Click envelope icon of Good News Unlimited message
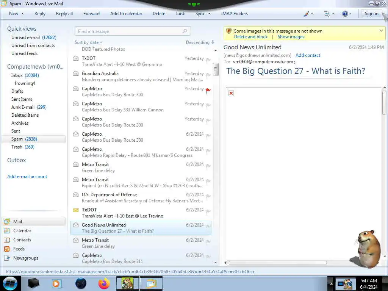The width and height of the screenshot is (388, 291). [76, 225]
